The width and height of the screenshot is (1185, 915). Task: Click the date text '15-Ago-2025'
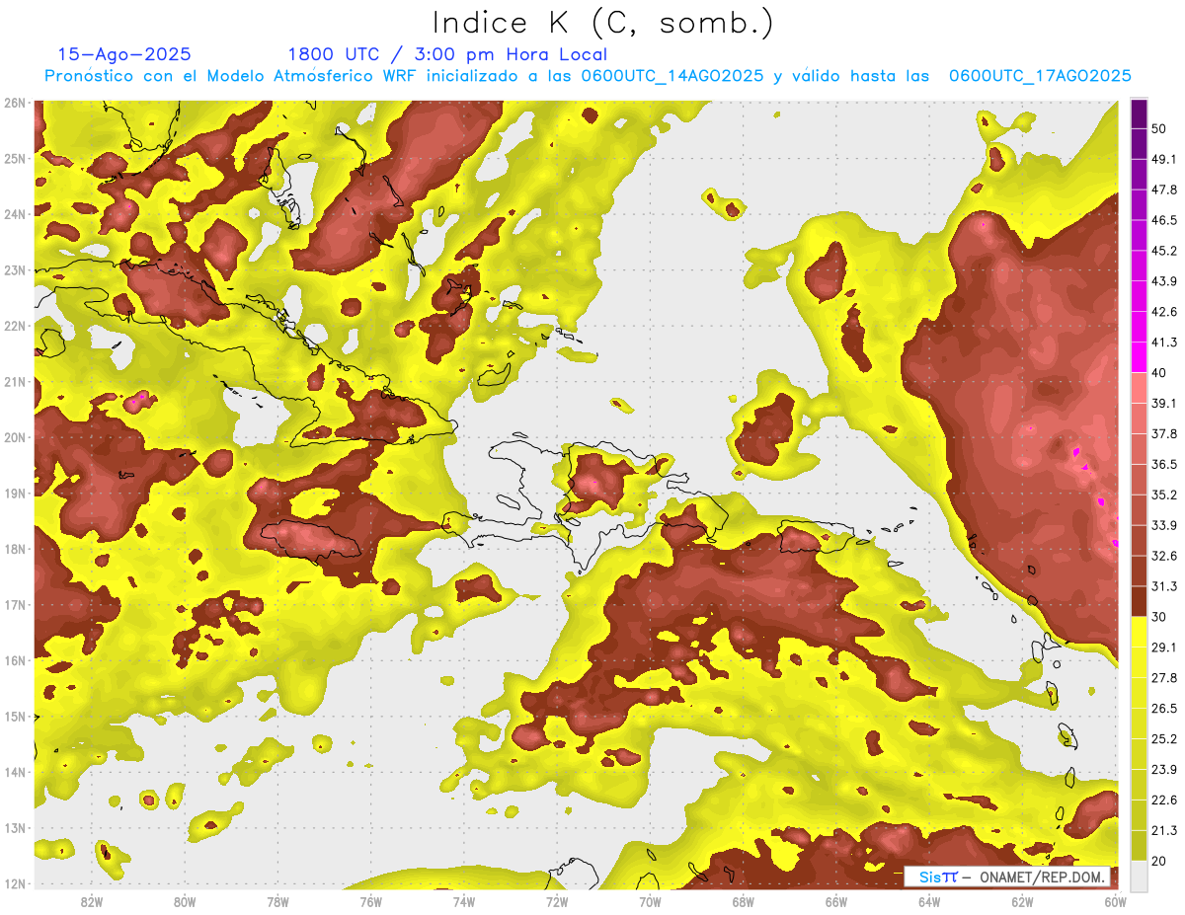124,54
